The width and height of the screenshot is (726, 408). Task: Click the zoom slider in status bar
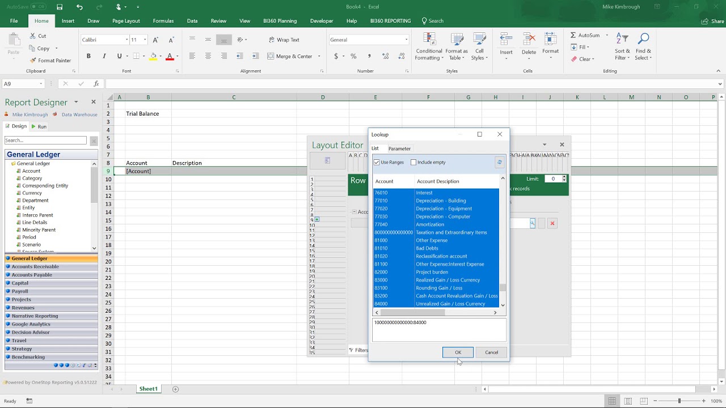click(679, 401)
